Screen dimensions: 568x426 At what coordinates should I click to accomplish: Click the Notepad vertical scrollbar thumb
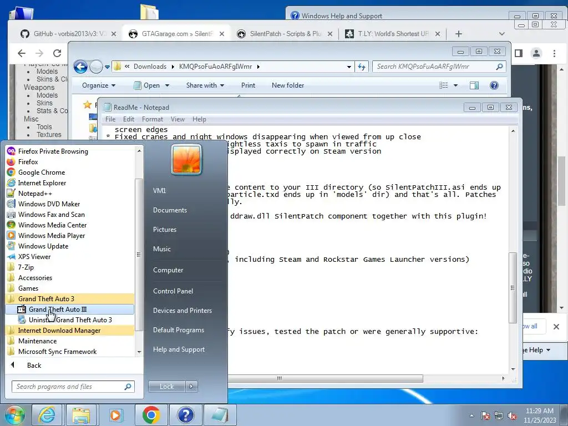(x=513, y=288)
